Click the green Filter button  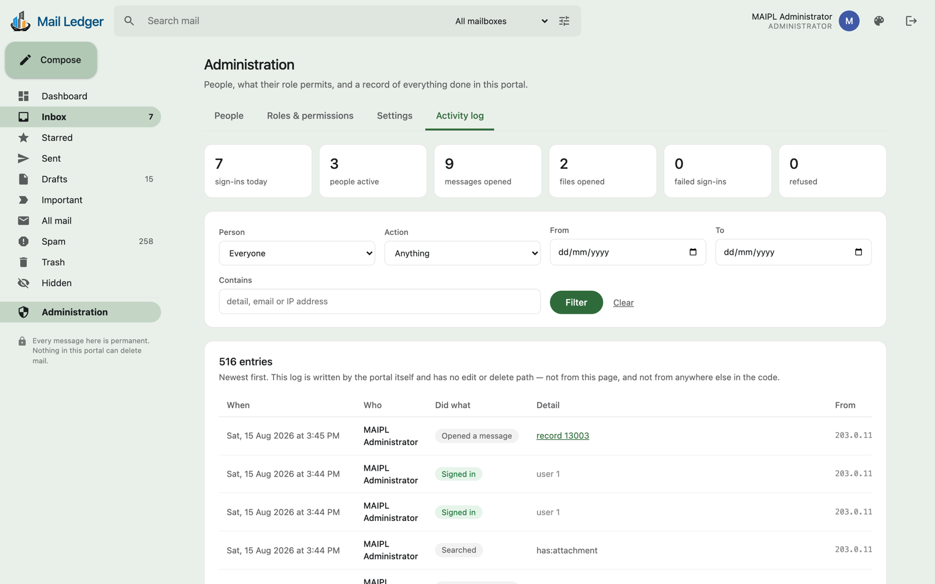(576, 303)
